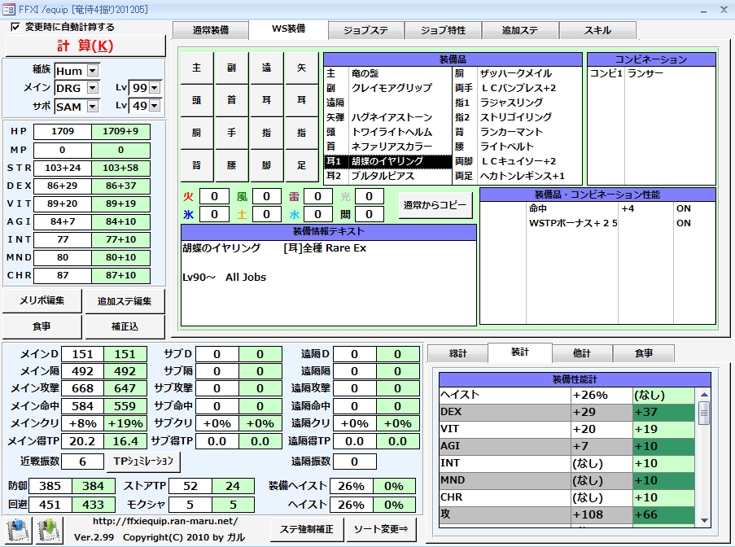Select the 頭 head slot button

coord(196,100)
